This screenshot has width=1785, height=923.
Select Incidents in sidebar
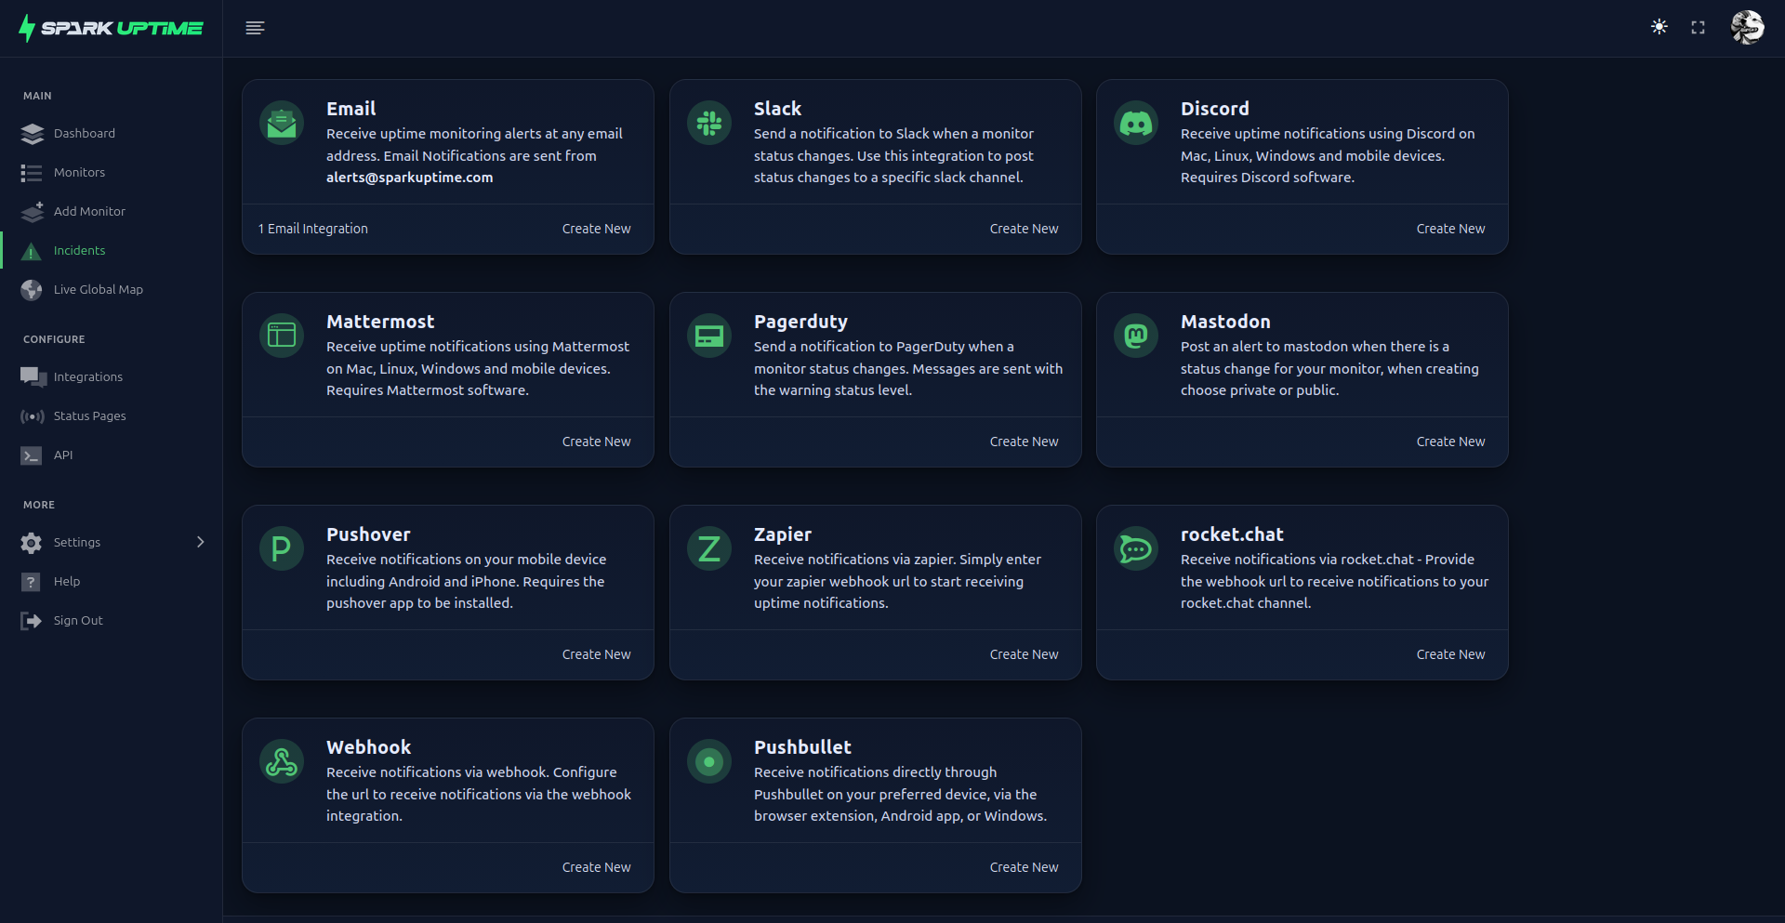pyautogui.click(x=79, y=251)
